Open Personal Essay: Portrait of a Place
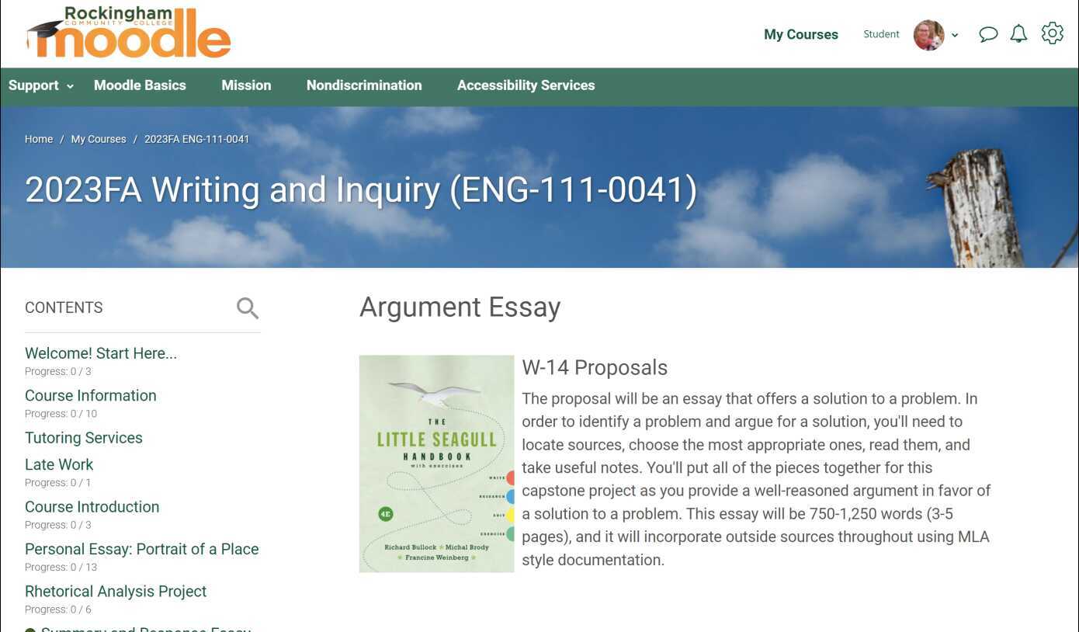The width and height of the screenshot is (1079, 632). tap(141, 549)
